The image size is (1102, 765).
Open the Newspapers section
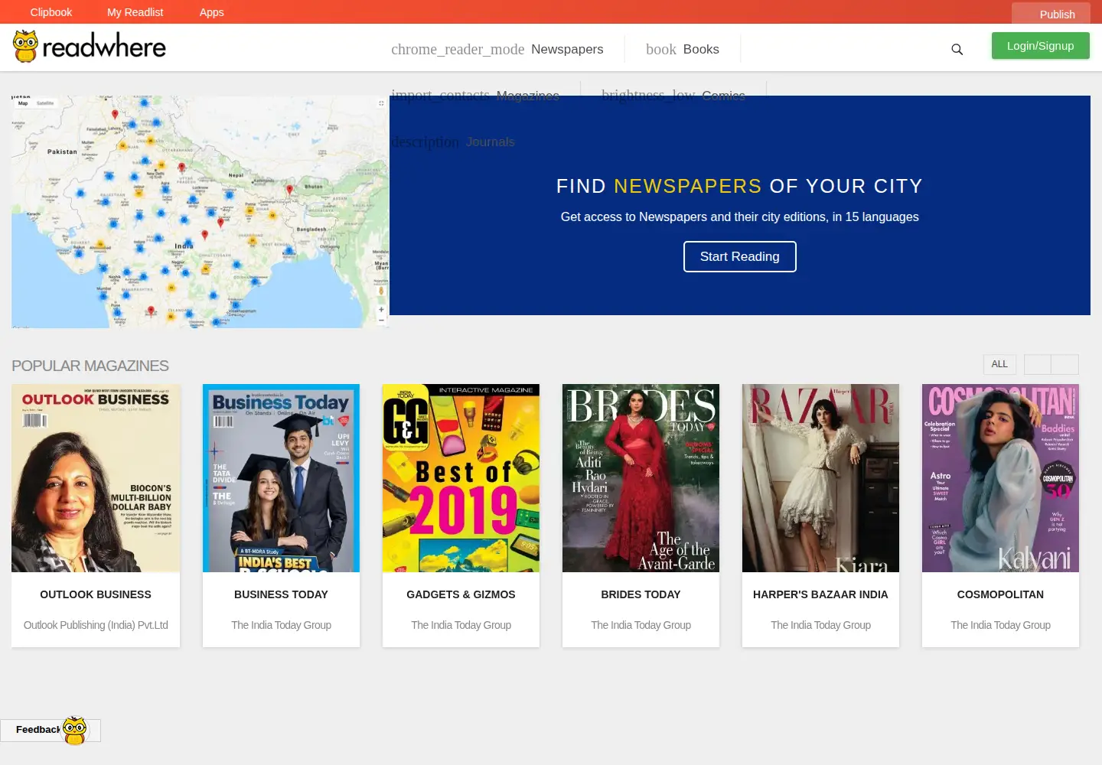pos(497,49)
